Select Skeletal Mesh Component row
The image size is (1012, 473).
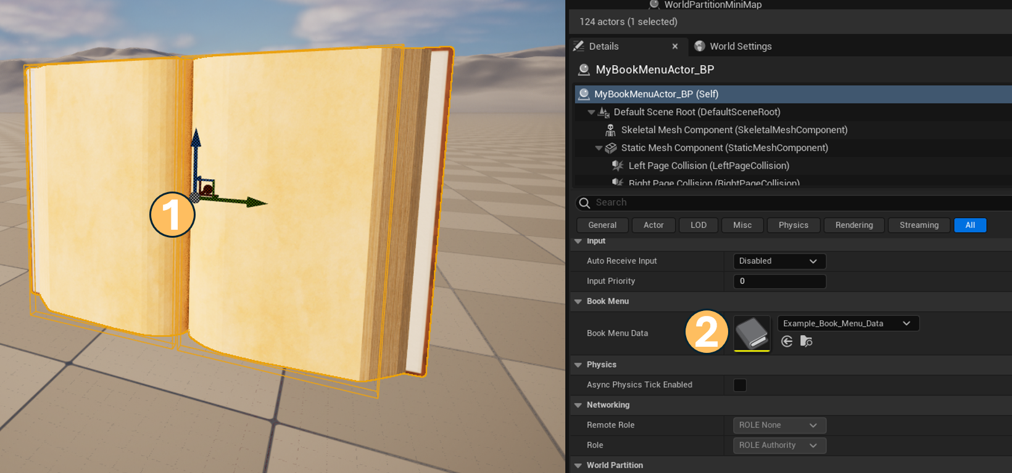click(794, 130)
